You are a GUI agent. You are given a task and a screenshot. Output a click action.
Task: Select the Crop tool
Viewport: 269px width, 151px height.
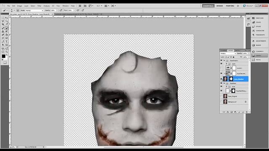coord(3,24)
